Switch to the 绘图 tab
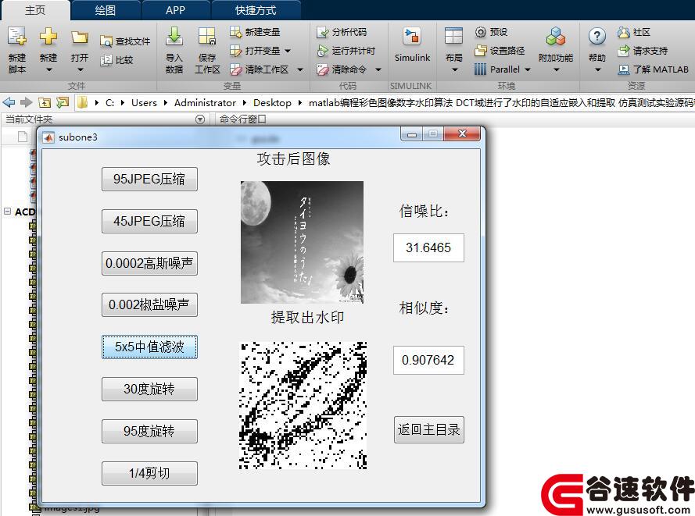This screenshot has height=516, width=695. click(x=105, y=10)
